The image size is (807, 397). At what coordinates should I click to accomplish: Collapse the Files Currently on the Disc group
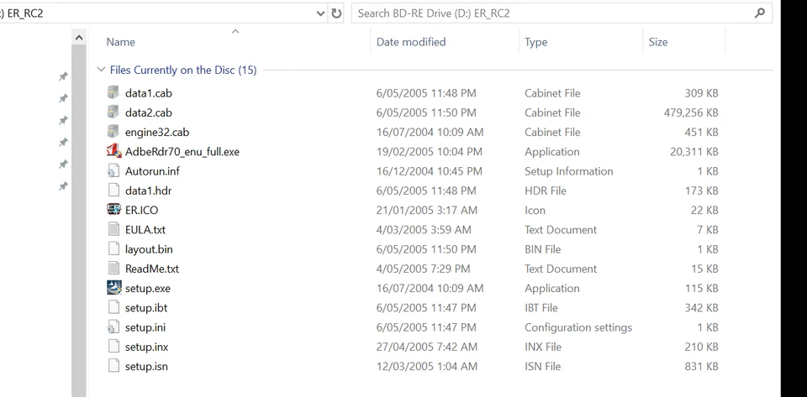tap(101, 70)
